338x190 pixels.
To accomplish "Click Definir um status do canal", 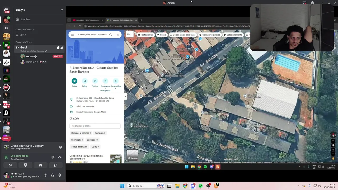I will (x=34, y=51).
